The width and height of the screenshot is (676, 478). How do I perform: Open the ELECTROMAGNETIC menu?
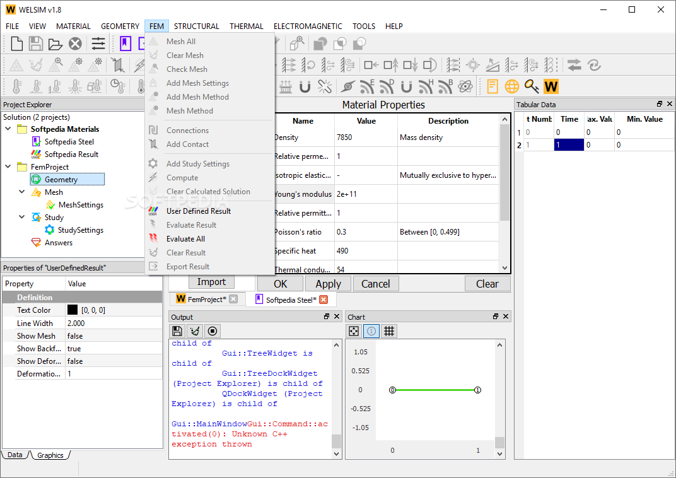tap(308, 26)
